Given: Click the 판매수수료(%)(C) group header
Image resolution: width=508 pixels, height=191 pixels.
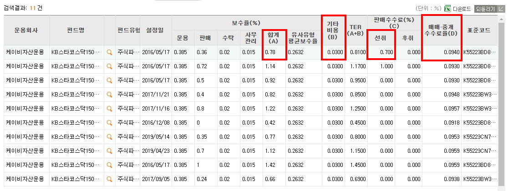Looking at the screenshot, I should click(395, 23).
